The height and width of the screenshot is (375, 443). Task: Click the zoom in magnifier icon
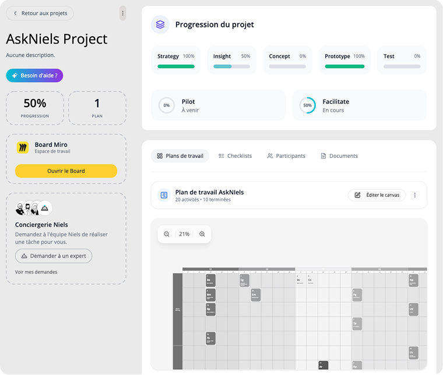[202, 234]
